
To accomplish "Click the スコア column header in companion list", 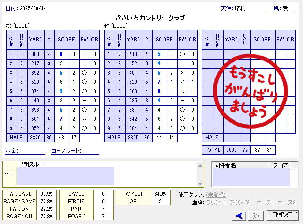I will click(281, 165).
